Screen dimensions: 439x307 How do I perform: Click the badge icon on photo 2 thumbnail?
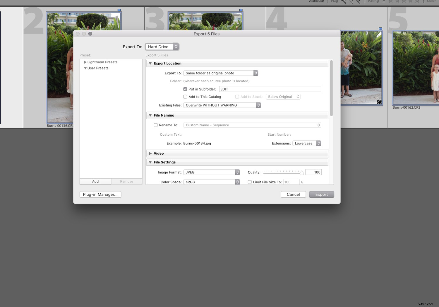click(x=119, y=10)
